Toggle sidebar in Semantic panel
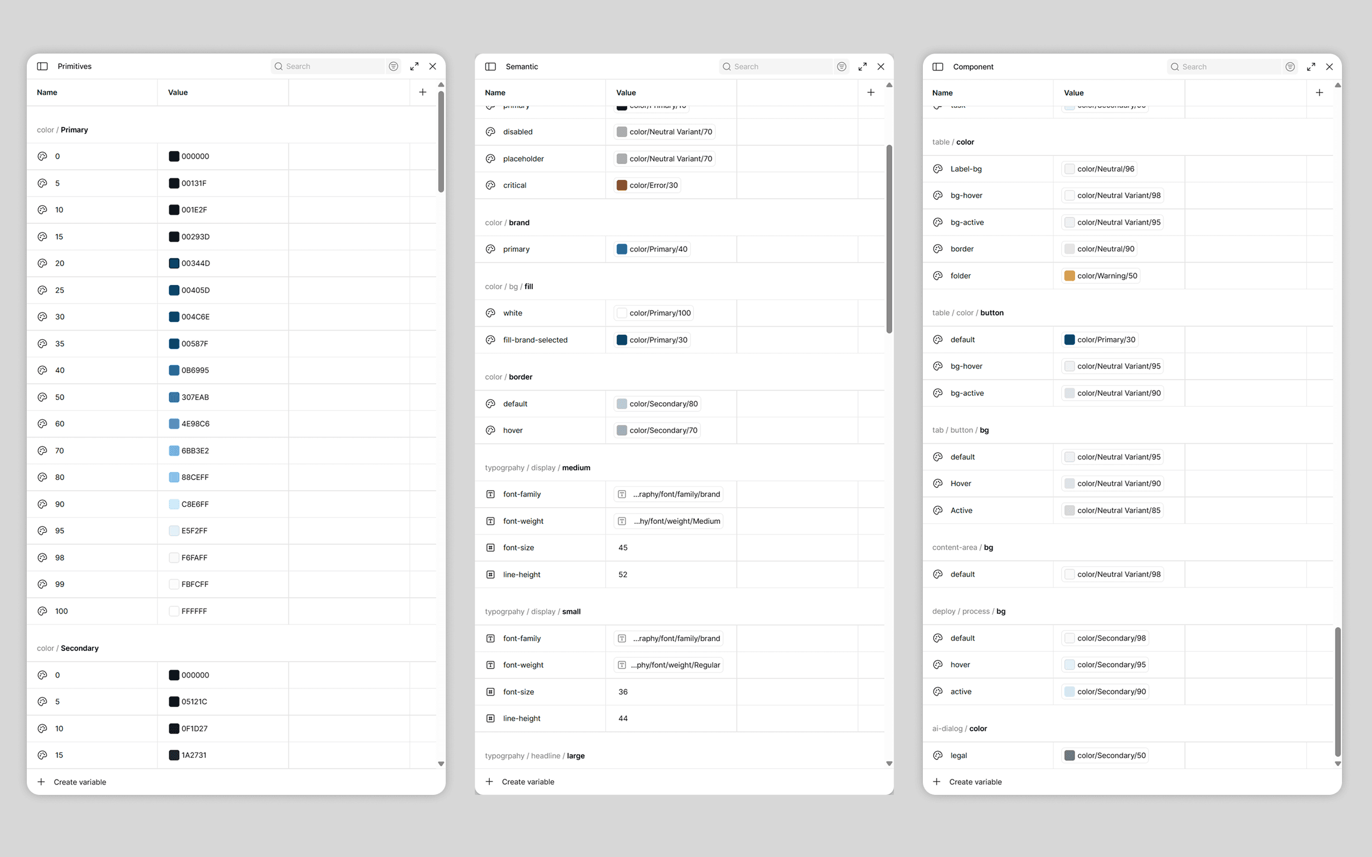 pyautogui.click(x=490, y=67)
